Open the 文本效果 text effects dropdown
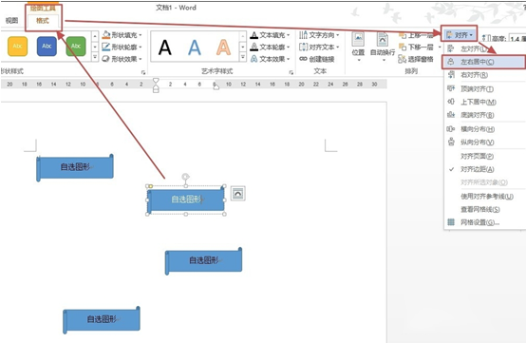The height and width of the screenshot is (343, 526). click(270, 59)
